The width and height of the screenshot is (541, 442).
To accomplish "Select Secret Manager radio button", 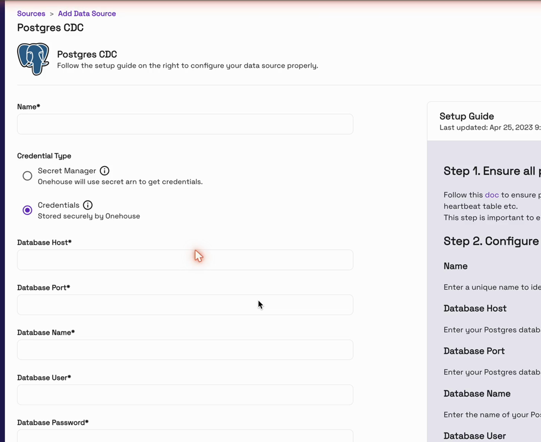I will point(27,176).
